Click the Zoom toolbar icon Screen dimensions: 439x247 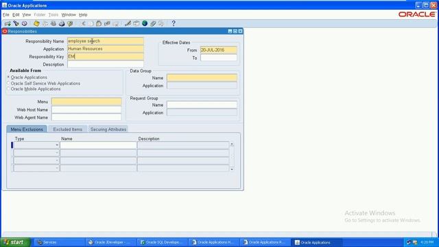[137, 24]
